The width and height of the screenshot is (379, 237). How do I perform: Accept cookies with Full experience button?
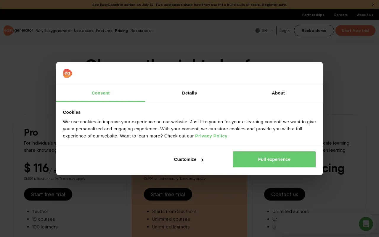tap(274, 159)
